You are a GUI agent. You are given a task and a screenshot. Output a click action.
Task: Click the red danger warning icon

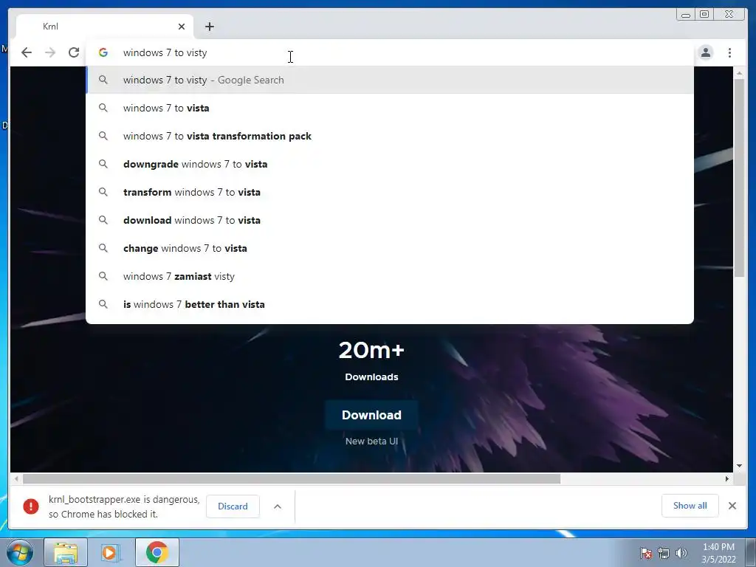[31, 506]
